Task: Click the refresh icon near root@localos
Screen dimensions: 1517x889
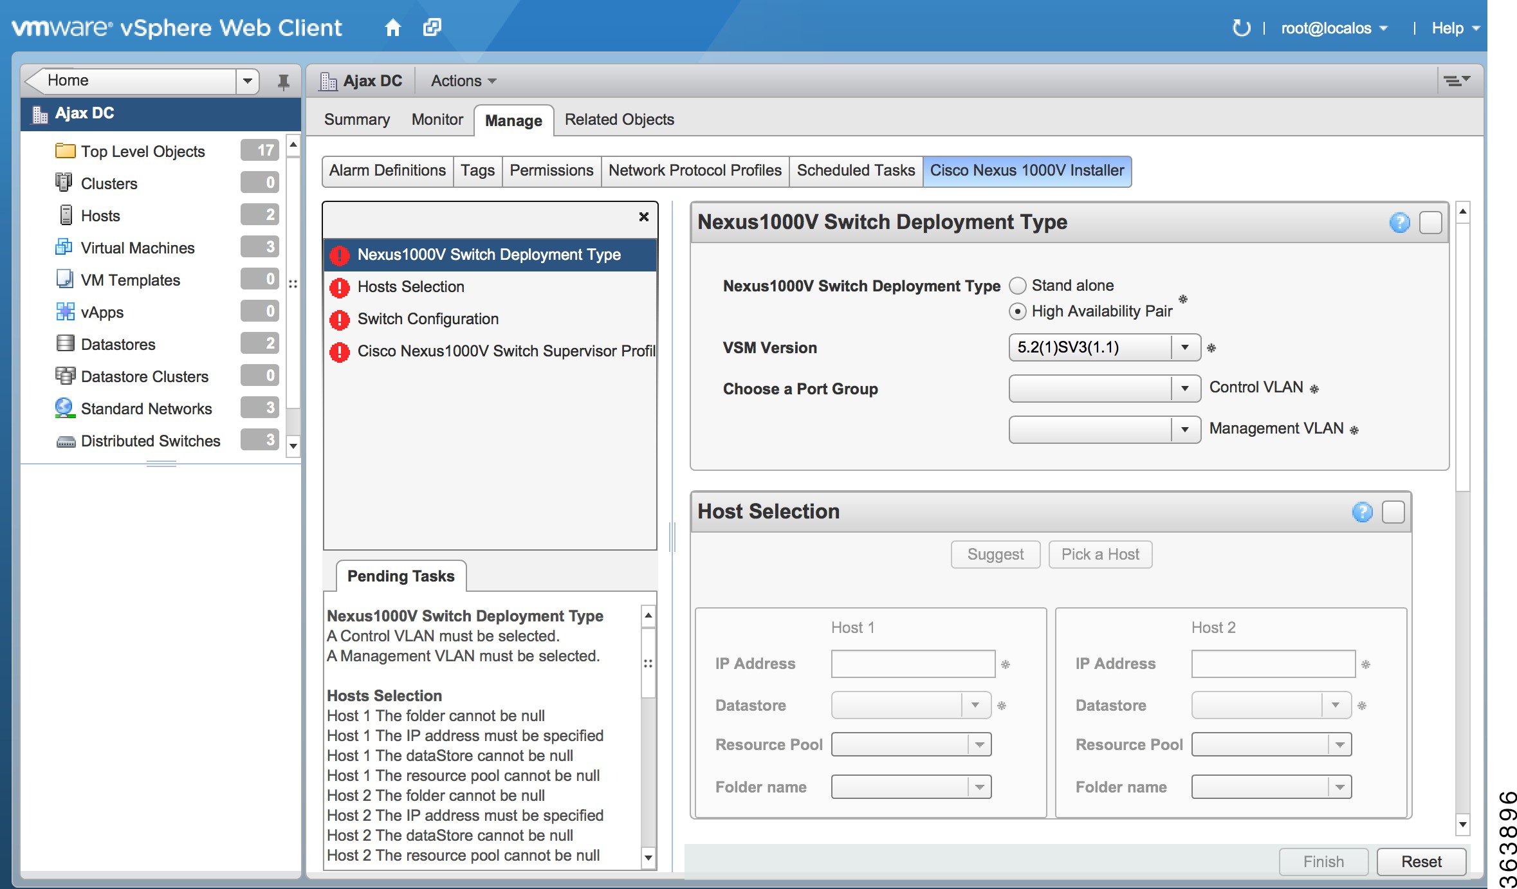Action: coord(1241,27)
